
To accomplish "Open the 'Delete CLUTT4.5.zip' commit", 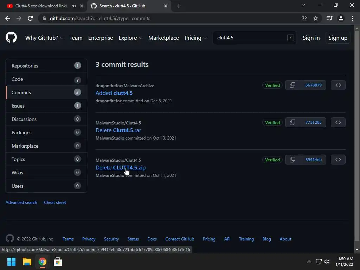I will coord(121,167).
